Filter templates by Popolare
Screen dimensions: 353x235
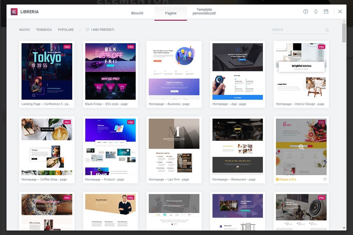pyautogui.click(x=66, y=30)
